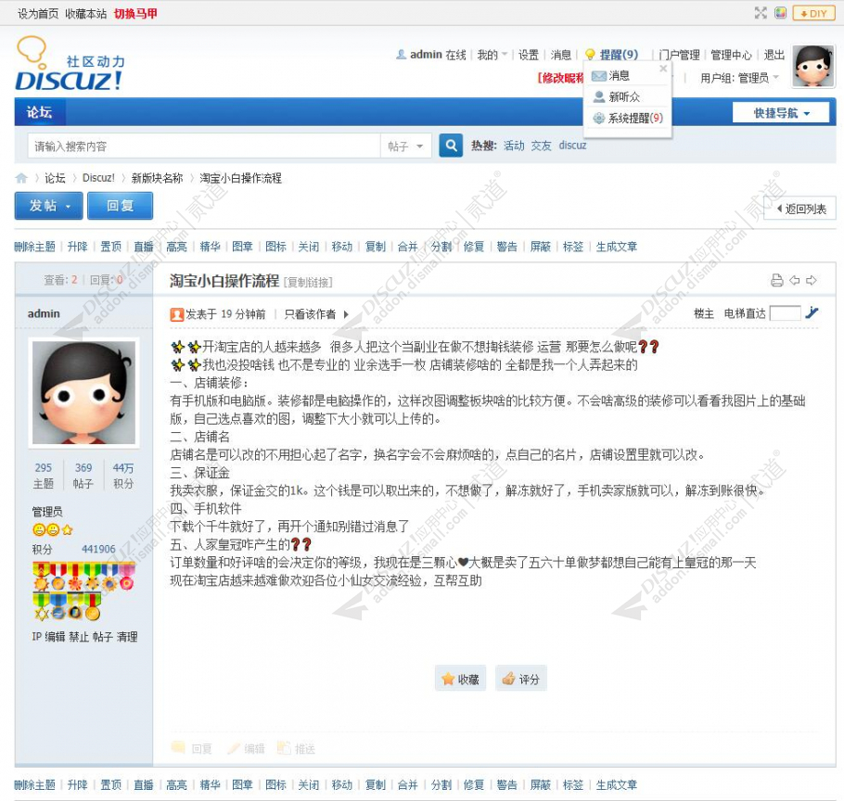Click the search magnifier button
Screen dimensions: 844x801
[x=451, y=146]
